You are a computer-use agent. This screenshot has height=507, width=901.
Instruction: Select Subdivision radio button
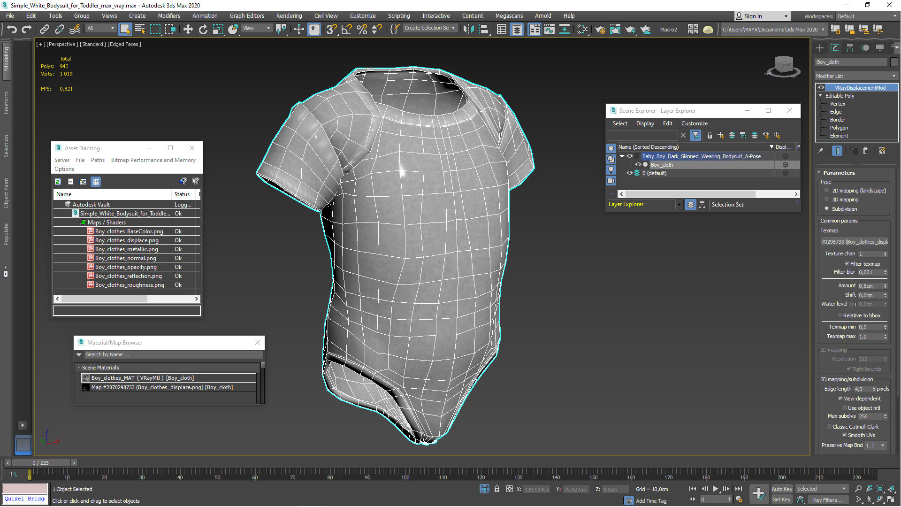(827, 209)
